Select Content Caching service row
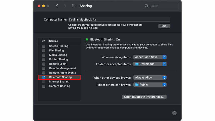215x121 pixels. click(x=59, y=86)
